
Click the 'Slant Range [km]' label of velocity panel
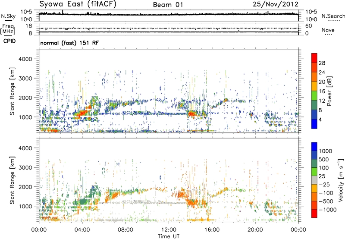[x=12, y=180]
